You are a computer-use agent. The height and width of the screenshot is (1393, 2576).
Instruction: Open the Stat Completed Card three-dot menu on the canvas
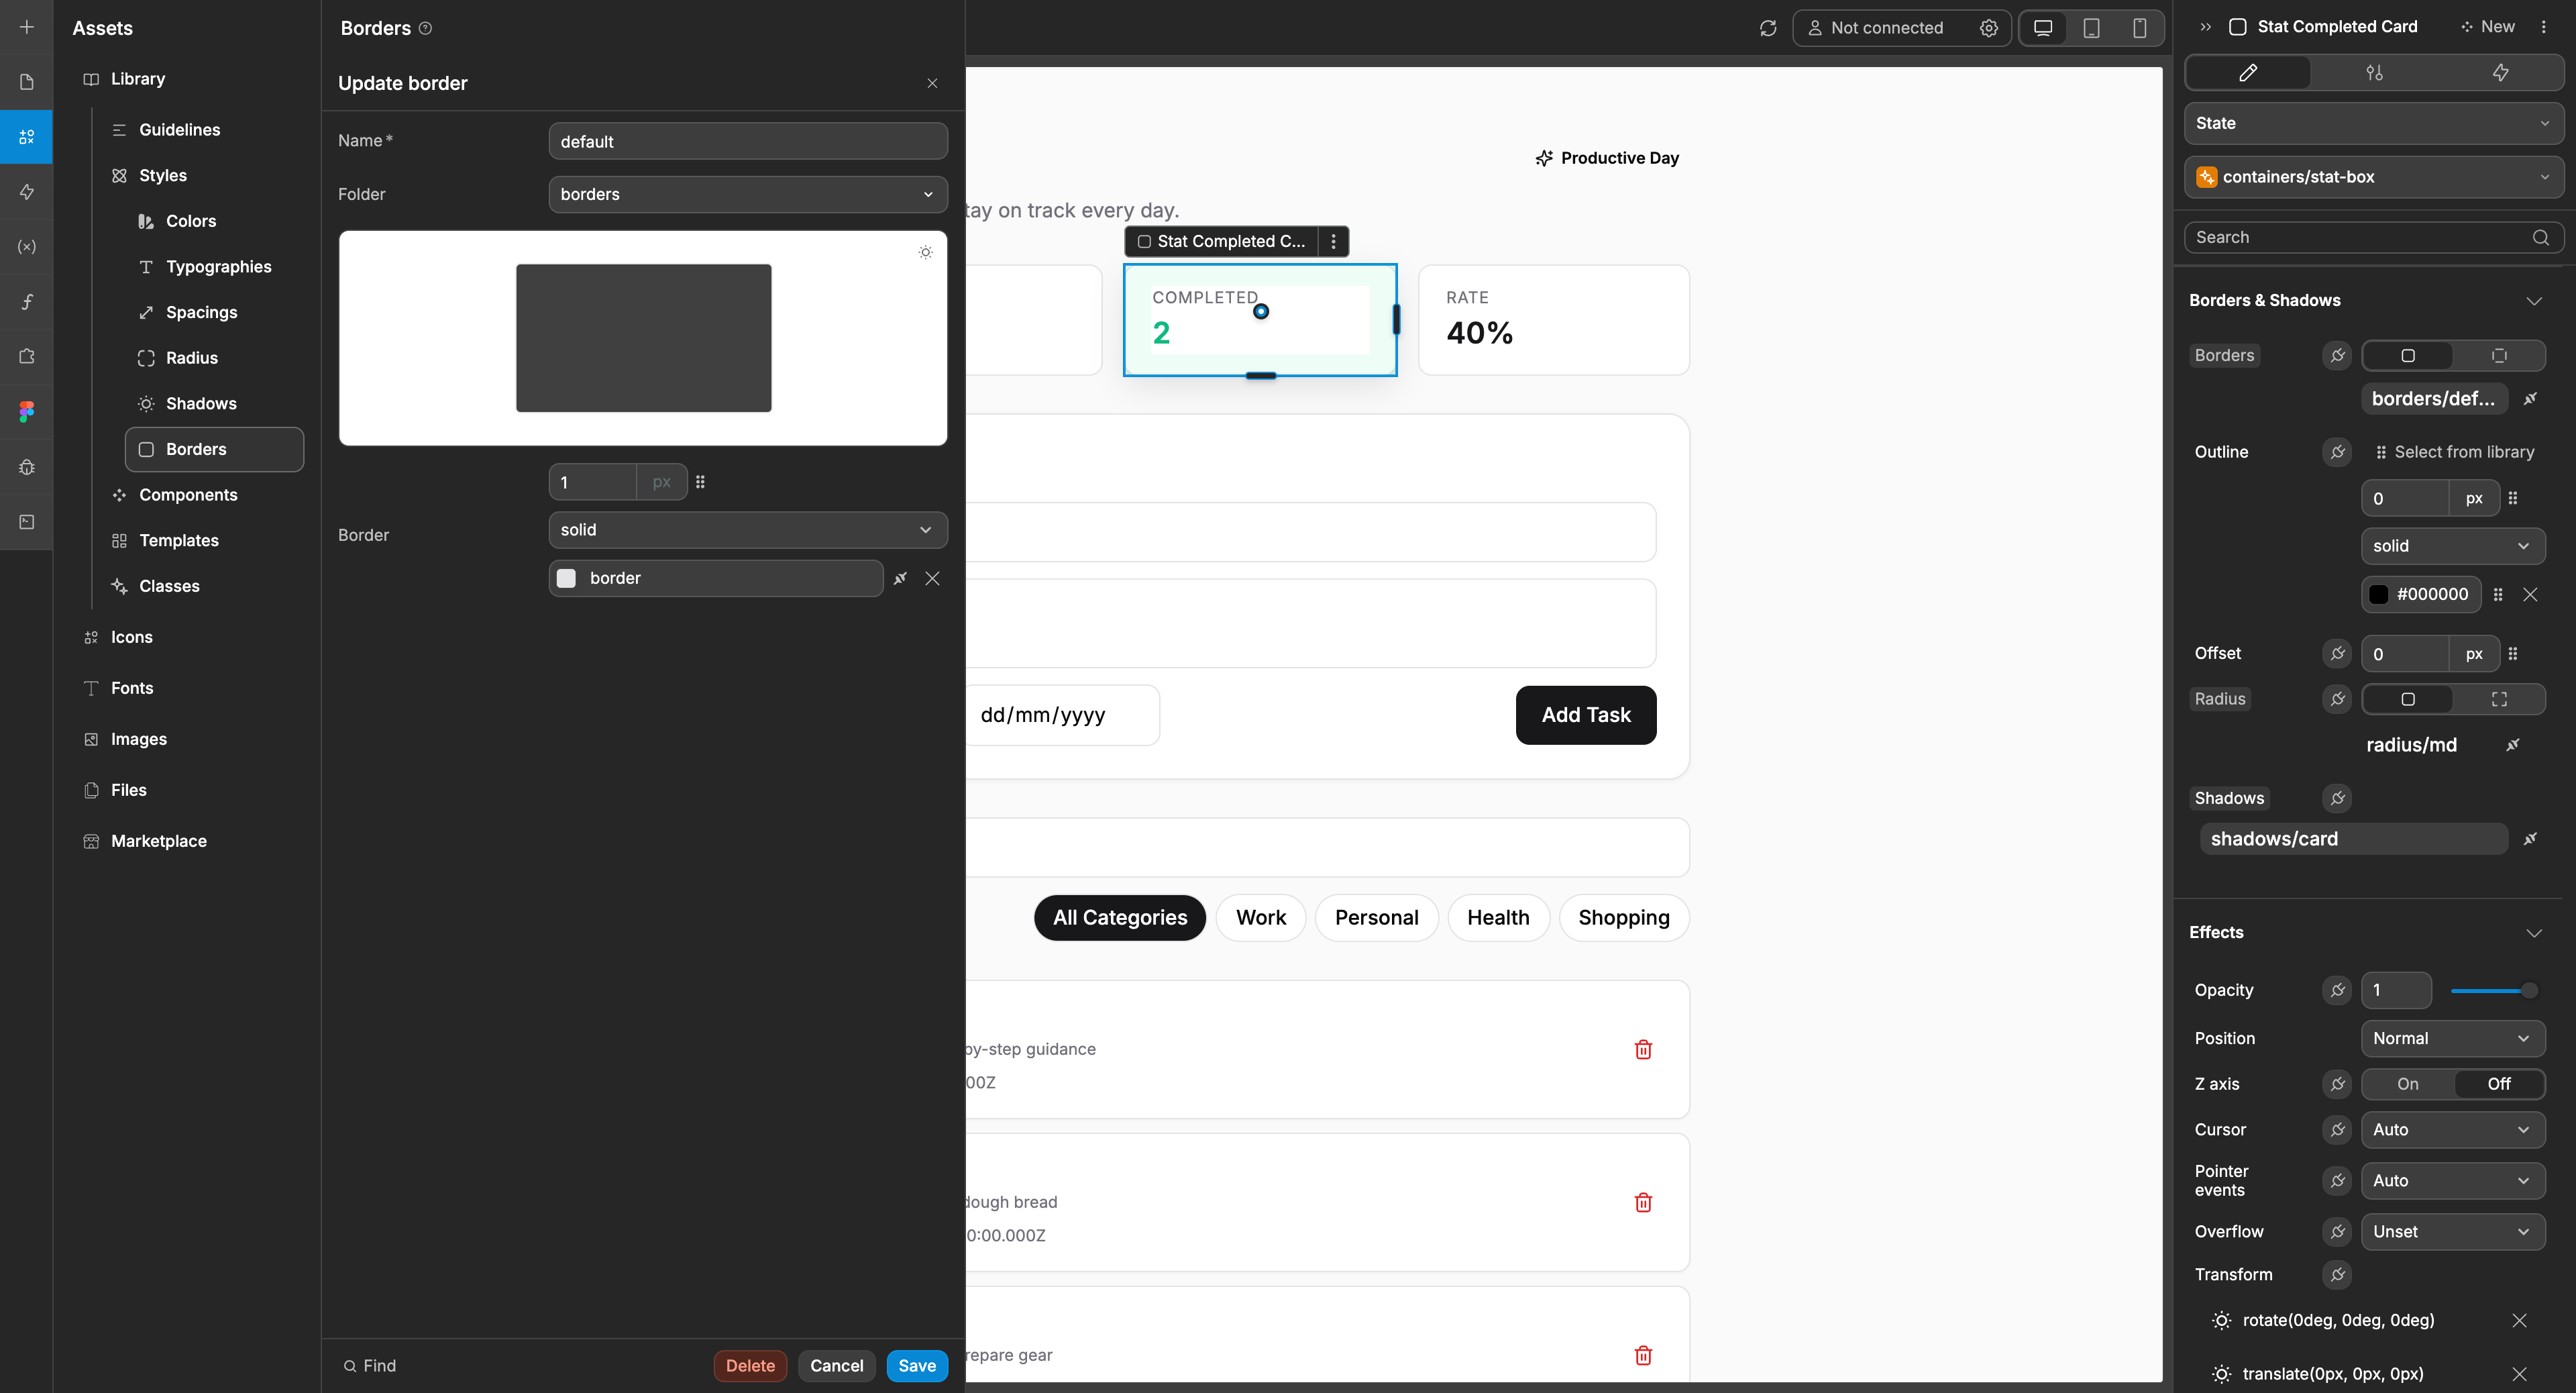click(1333, 241)
